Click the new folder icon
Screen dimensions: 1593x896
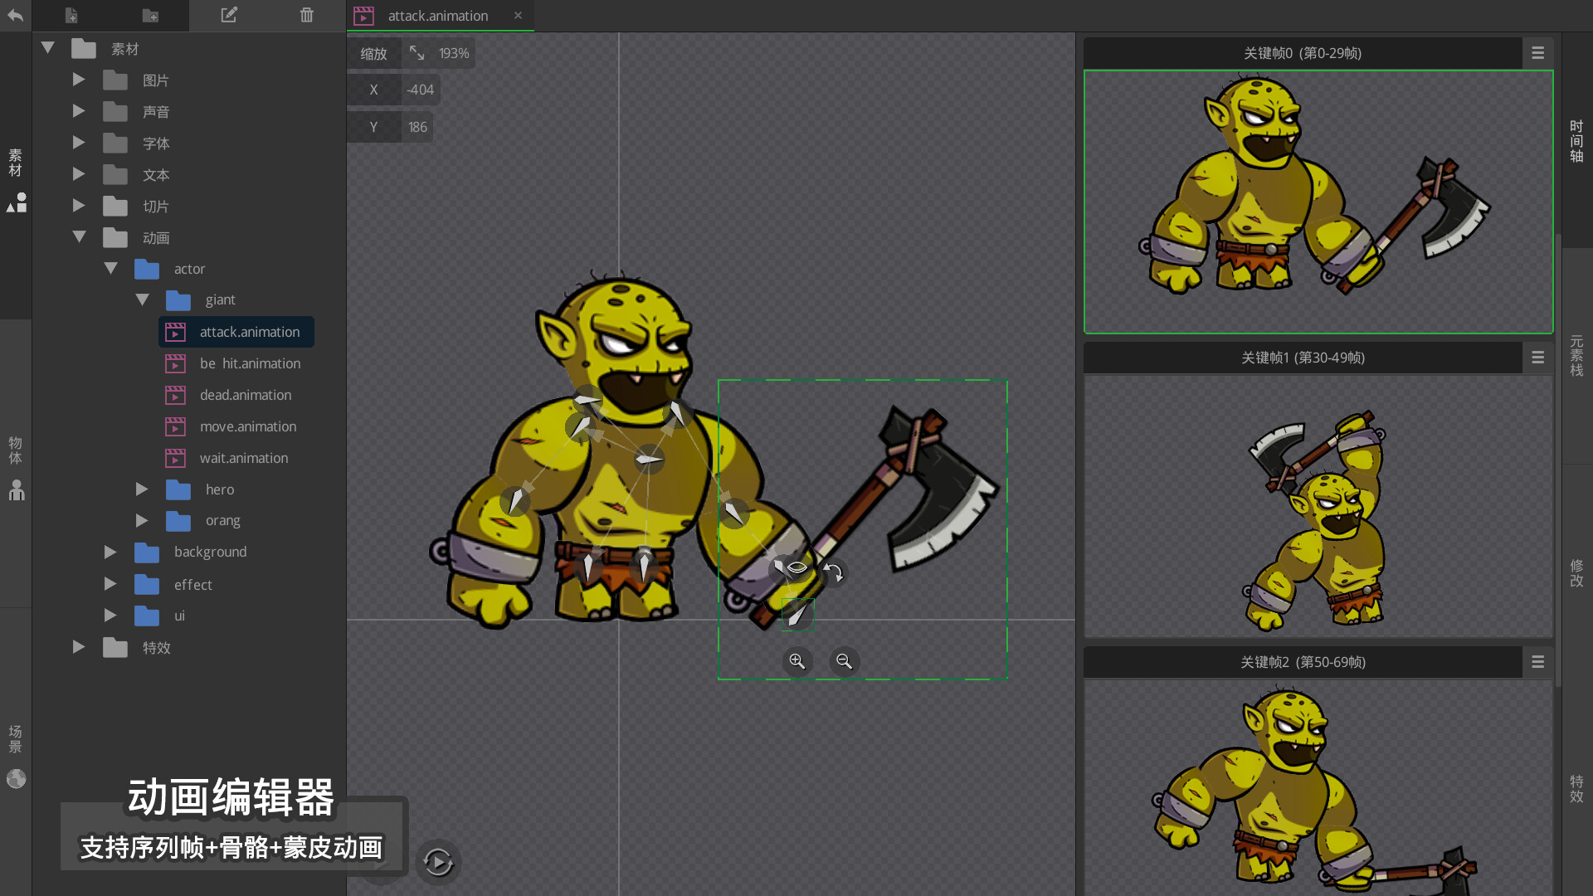[150, 15]
